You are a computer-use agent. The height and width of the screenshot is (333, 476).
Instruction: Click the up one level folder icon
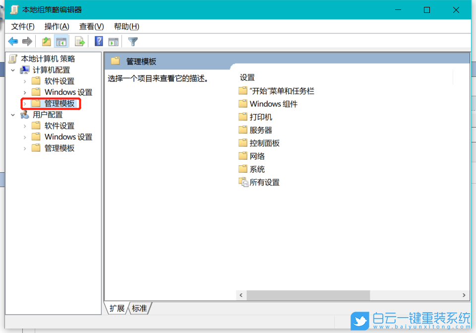coord(46,41)
